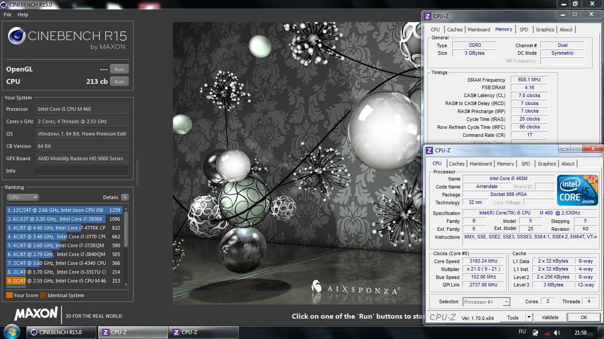This screenshot has height=339, width=604.
Task: Open the Windows Start orb
Action: tap(12, 332)
